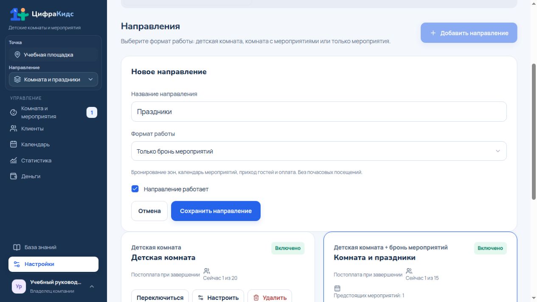Click the Владелец компании label

point(52,291)
